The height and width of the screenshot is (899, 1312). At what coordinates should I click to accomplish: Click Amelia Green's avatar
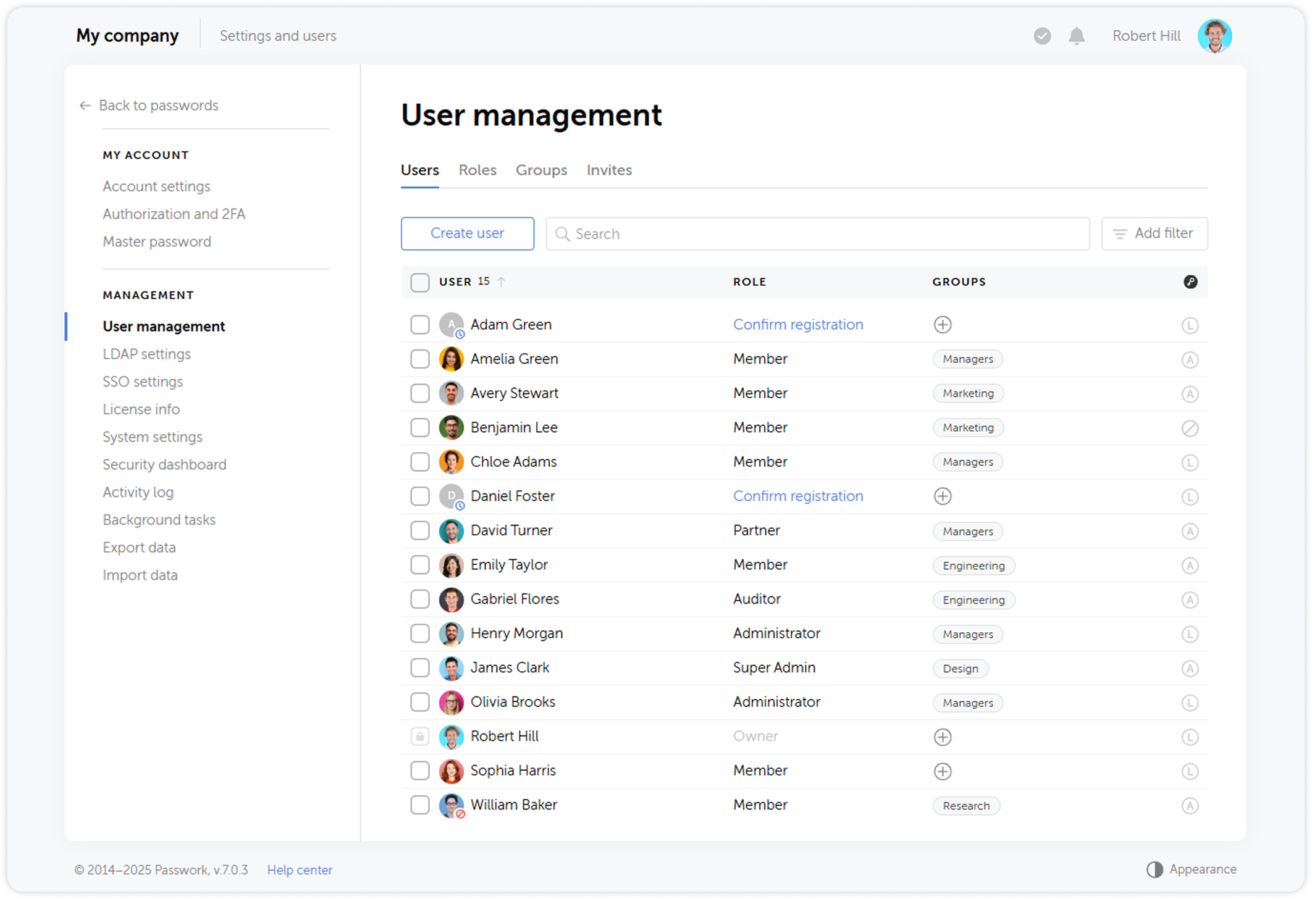pyautogui.click(x=451, y=359)
